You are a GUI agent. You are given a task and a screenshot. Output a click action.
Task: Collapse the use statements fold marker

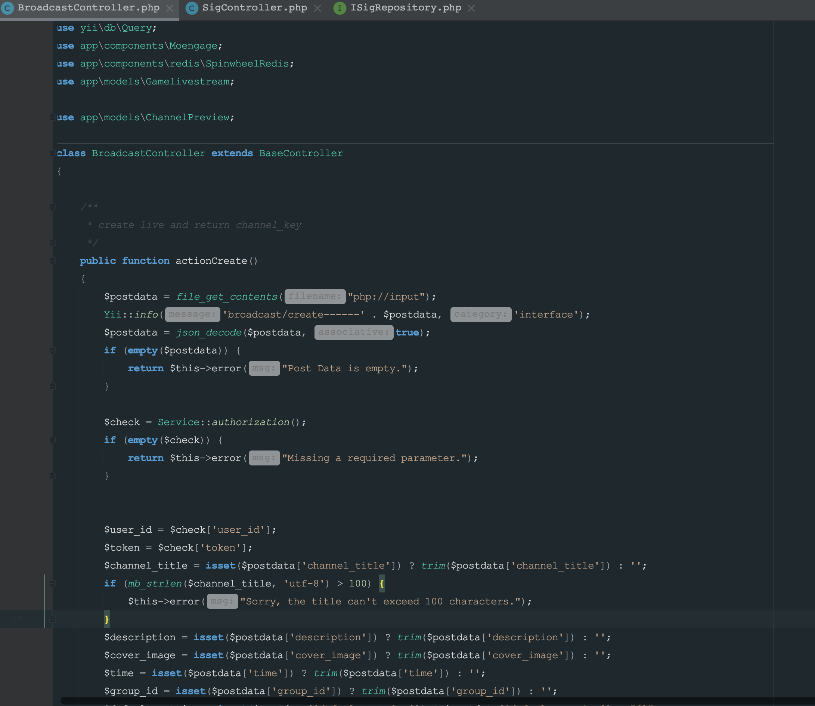tap(52, 117)
